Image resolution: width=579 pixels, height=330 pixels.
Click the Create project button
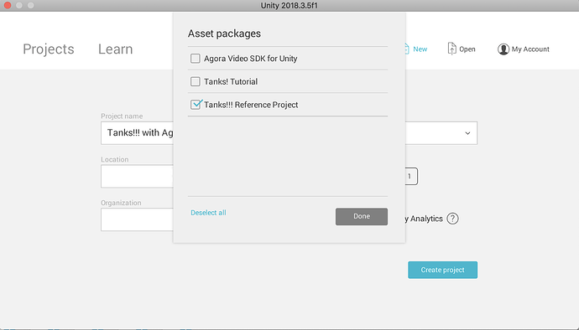[442, 270]
